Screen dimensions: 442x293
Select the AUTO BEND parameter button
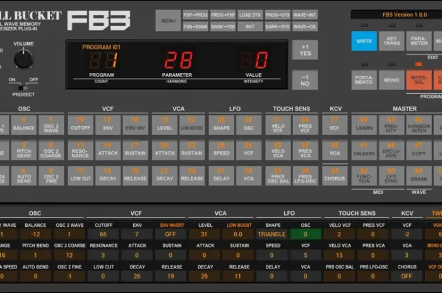[24, 176]
